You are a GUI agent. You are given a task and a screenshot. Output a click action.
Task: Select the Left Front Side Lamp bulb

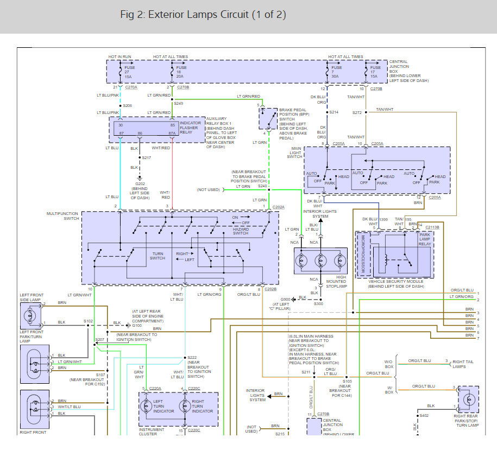pos(30,315)
